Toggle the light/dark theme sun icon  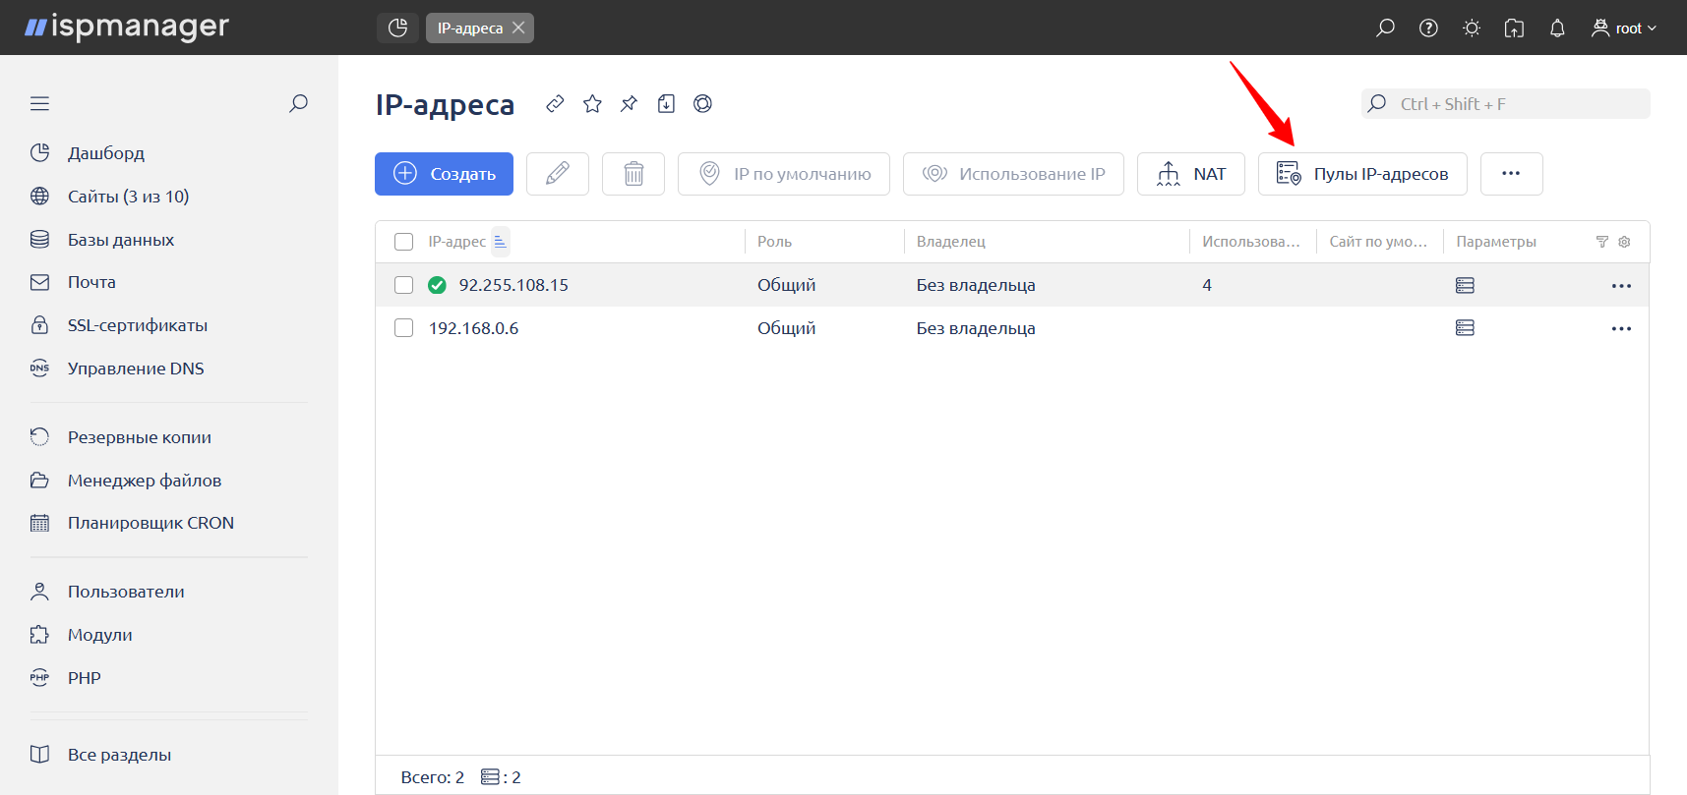[1472, 28]
